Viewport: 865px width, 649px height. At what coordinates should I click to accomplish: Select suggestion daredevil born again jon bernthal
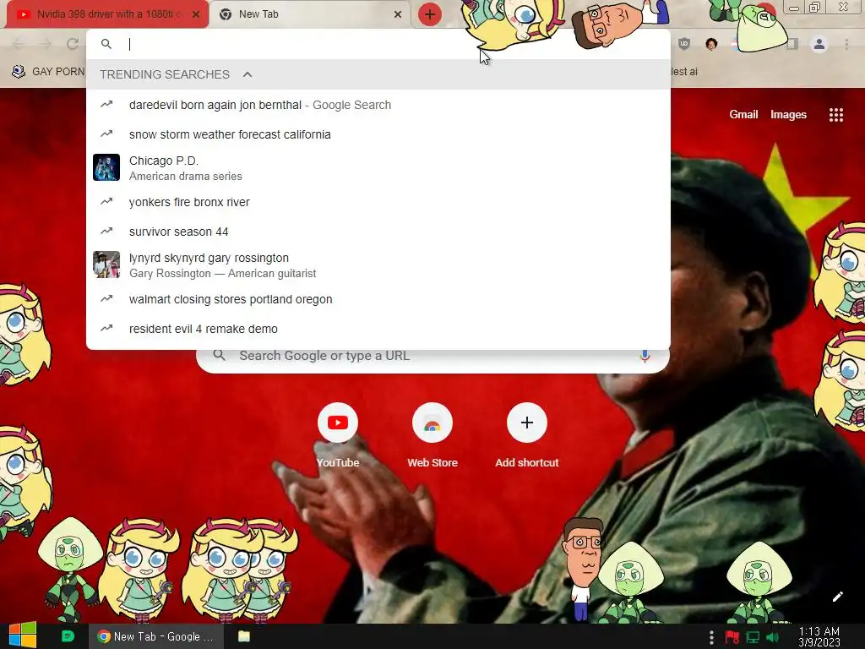coord(378,105)
